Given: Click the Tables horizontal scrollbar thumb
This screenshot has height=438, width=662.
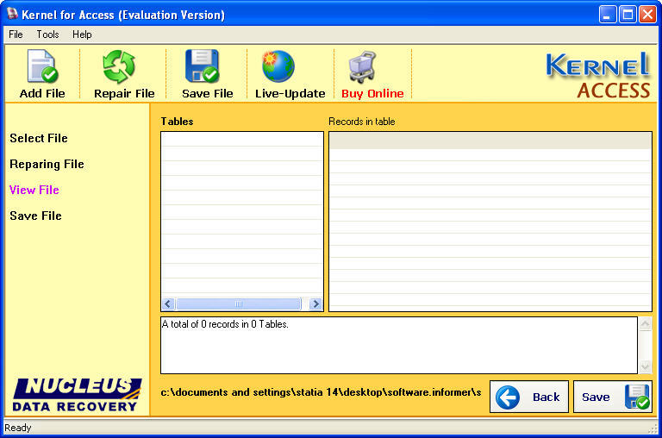Looking at the screenshot, I should pos(239,303).
